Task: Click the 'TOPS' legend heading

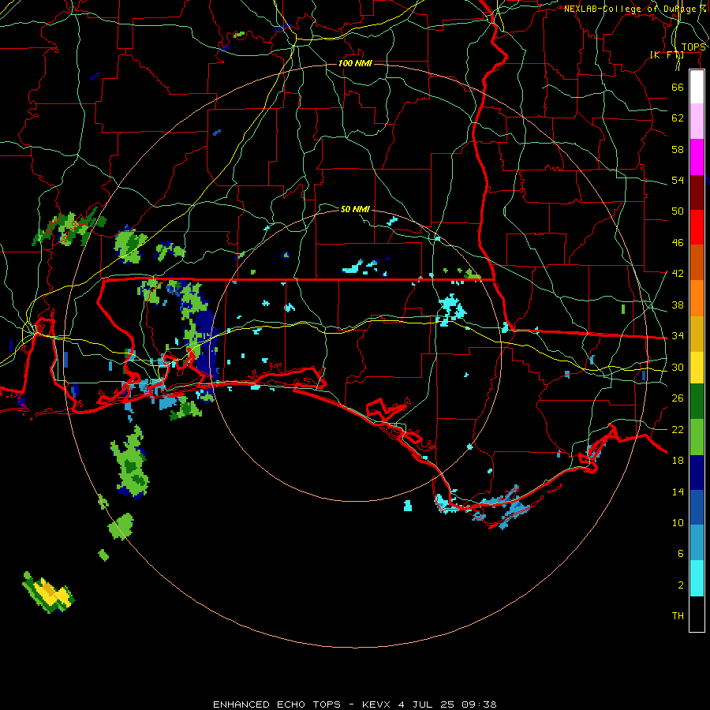Action: (693, 47)
